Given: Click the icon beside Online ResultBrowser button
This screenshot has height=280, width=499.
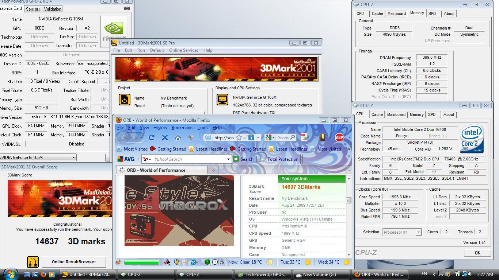Looking at the screenshot, I should point(33,262).
